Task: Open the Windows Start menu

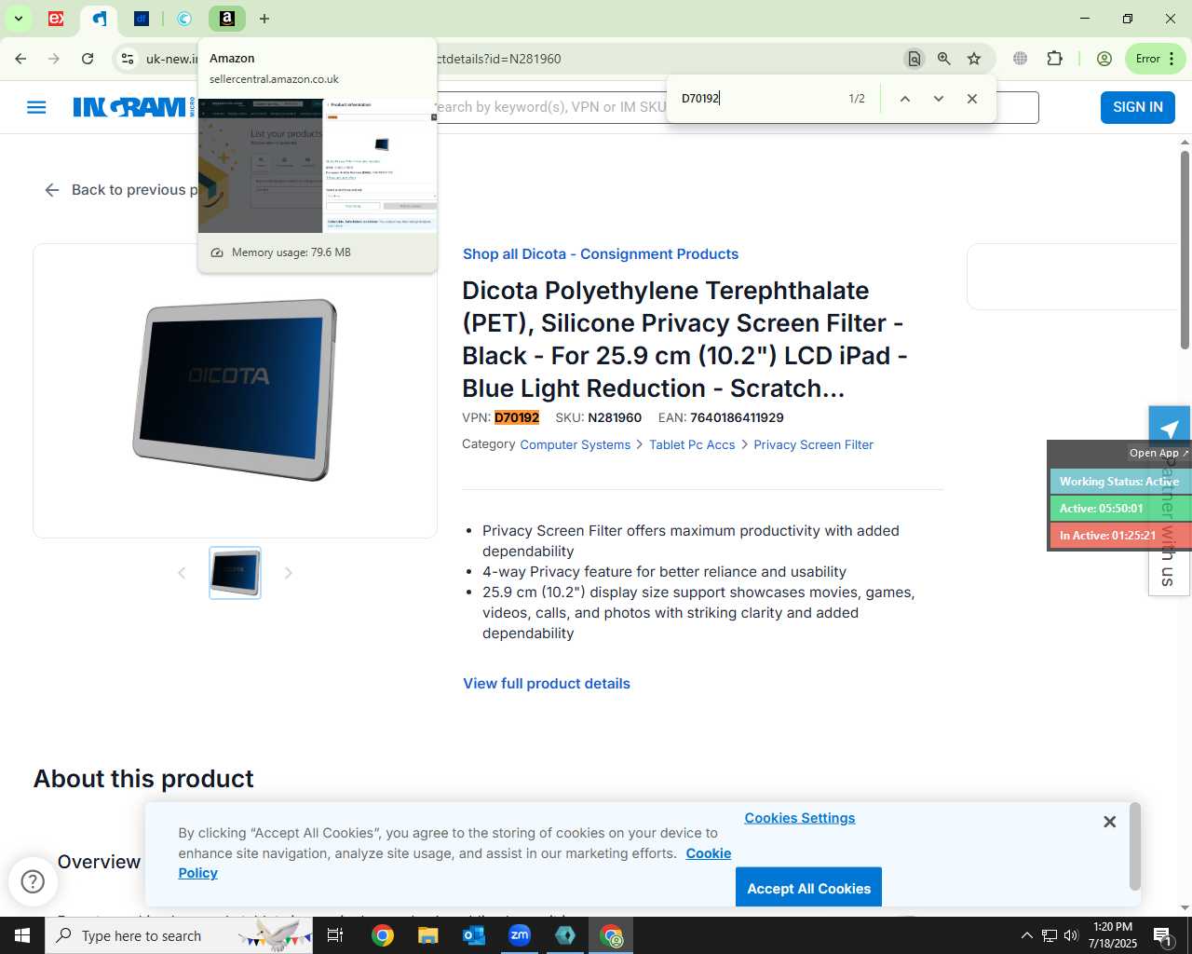Action: (x=22, y=935)
